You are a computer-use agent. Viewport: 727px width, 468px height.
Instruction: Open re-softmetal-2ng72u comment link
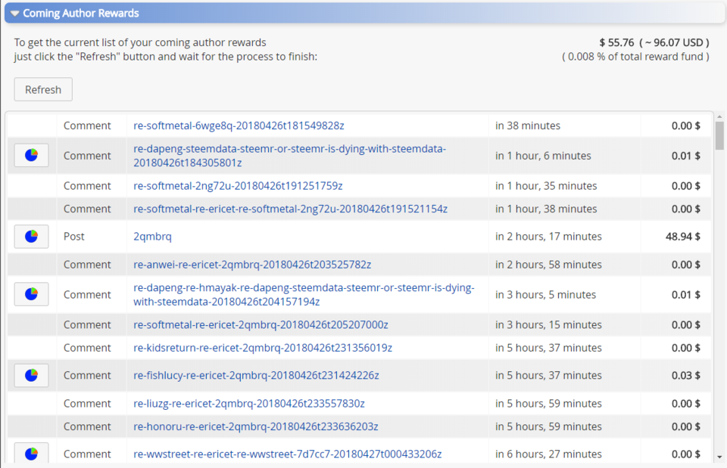(238, 186)
